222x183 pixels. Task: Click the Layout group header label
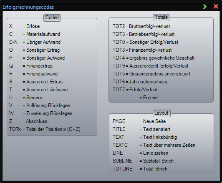coord(161,113)
